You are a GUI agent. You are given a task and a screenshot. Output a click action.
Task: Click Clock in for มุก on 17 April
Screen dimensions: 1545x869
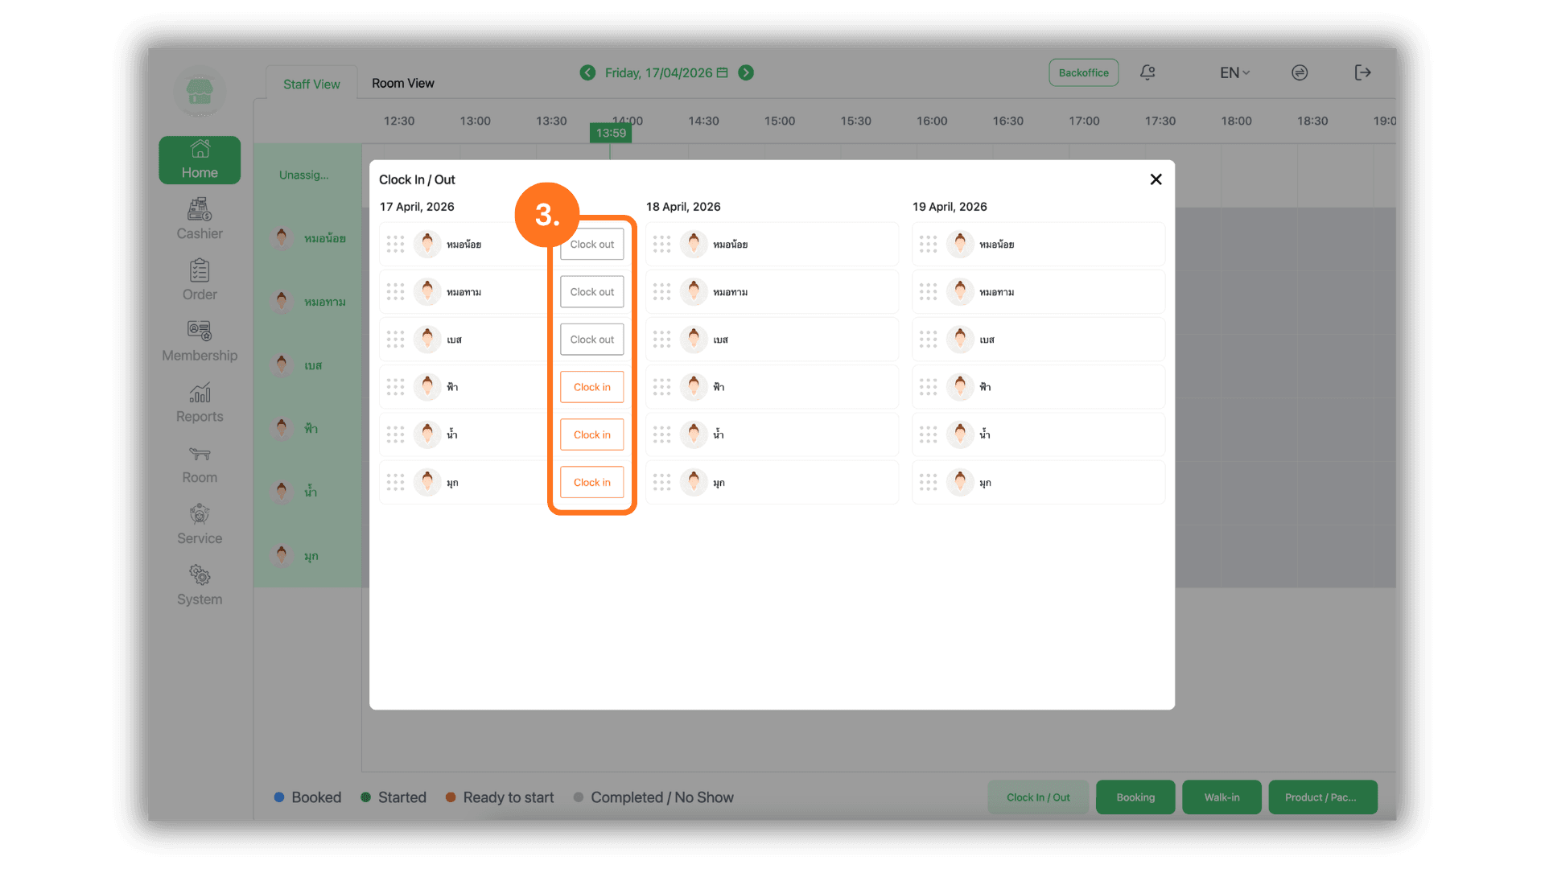(591, 482)
